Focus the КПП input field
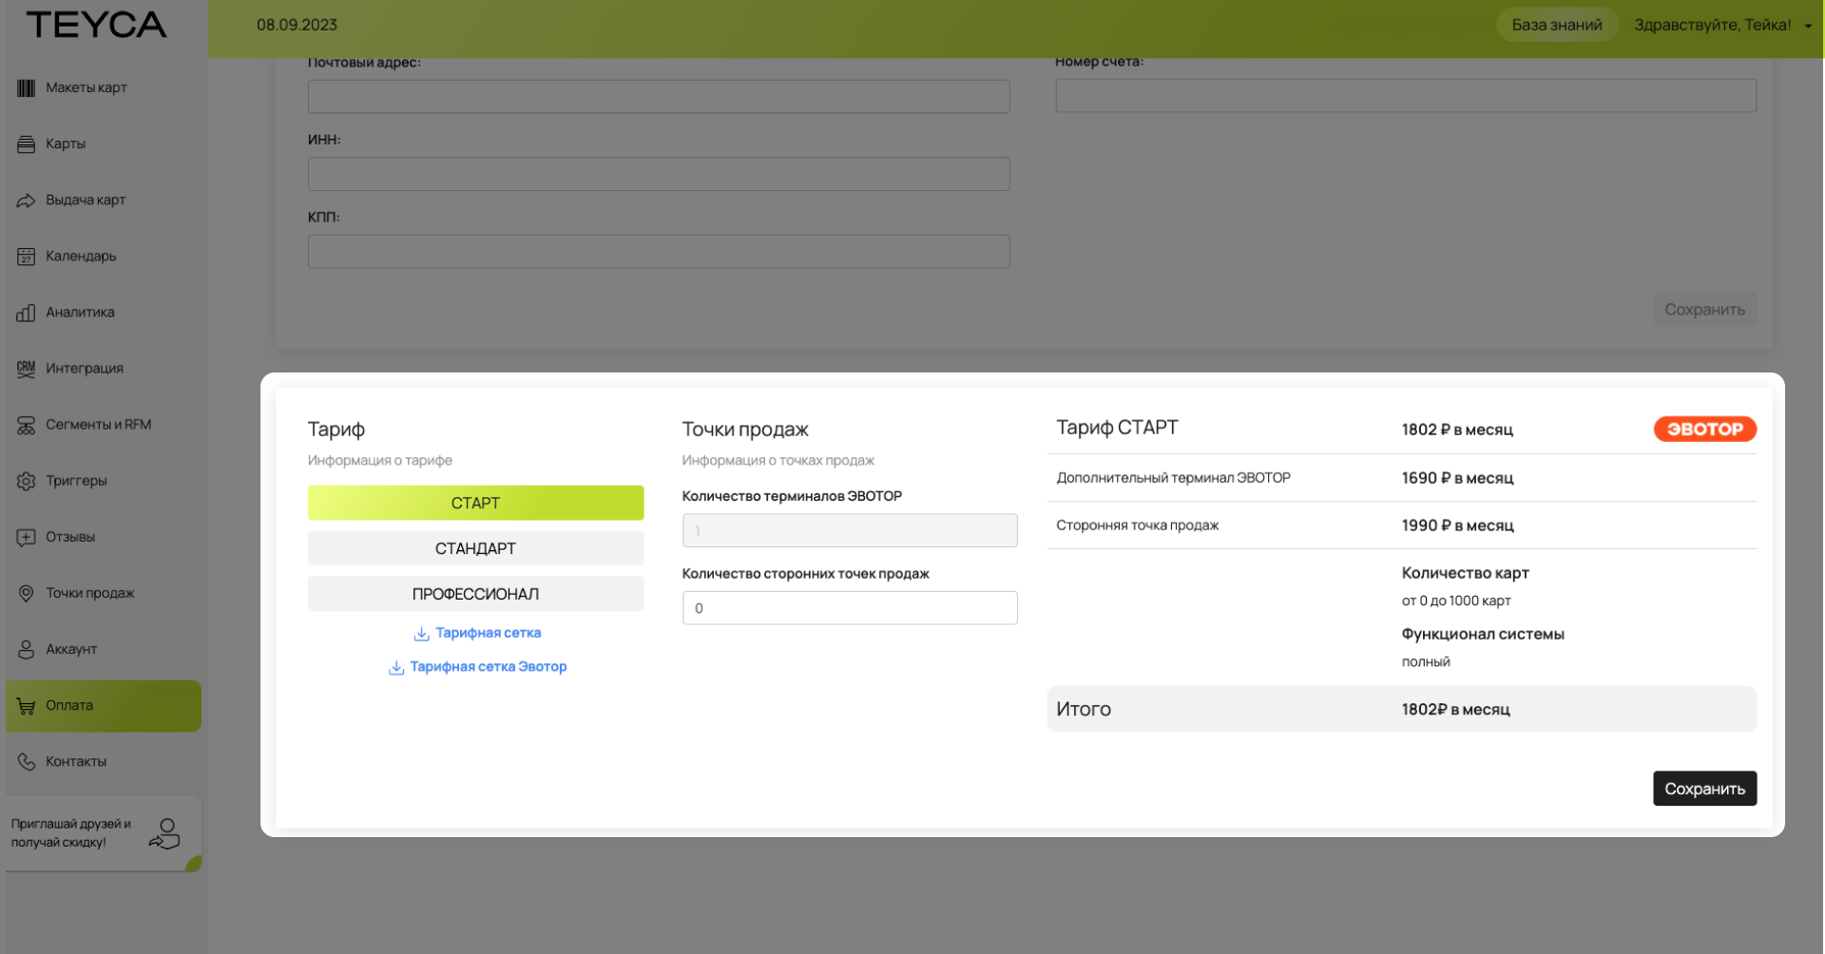 point(659,252)
